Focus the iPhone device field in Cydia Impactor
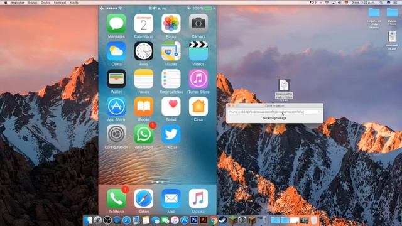 click(274, 112)
